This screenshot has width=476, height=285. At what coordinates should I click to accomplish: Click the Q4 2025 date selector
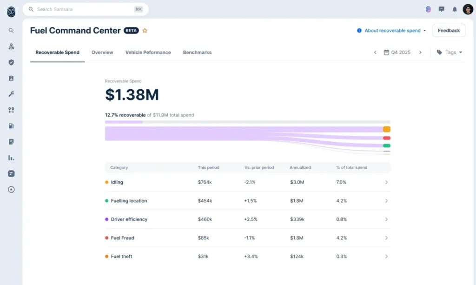(x=397, y=52)
